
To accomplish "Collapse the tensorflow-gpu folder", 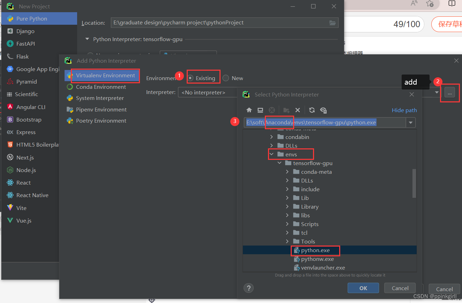I will click(280, 163).
